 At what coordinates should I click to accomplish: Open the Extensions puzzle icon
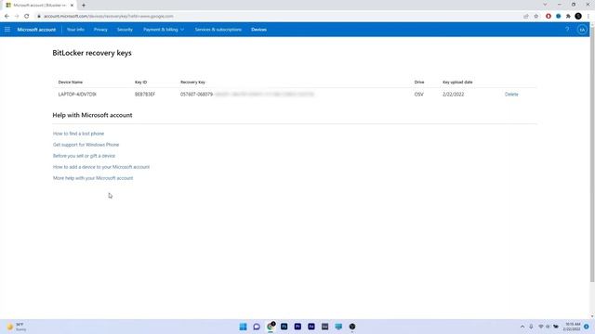(x=568, y=17)
